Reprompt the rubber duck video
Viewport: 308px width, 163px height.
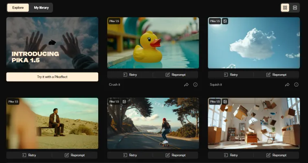(176, 75)
